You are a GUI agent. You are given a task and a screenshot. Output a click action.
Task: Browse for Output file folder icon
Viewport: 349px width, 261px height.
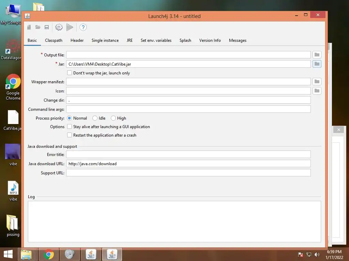[317, 55]
